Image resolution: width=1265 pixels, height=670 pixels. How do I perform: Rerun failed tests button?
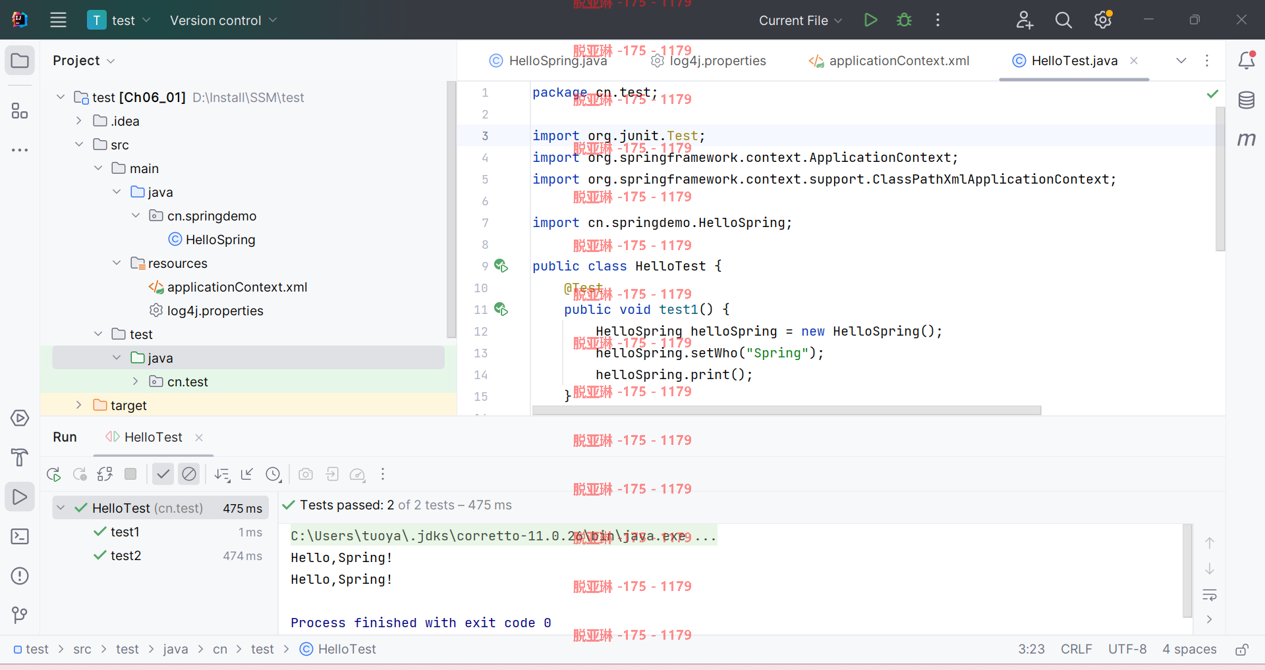click(80, 474)
